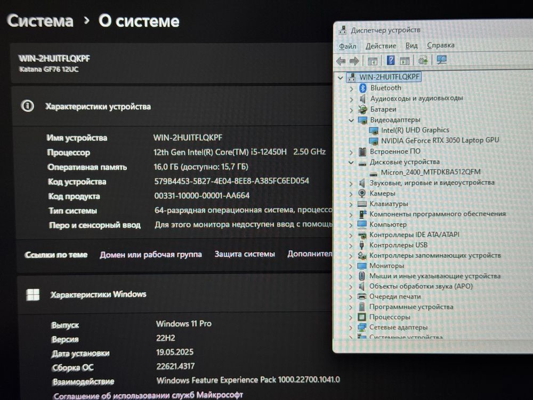The height and width of the screenshot is (400, 533).
Task: Click the Katana GF76 12UC model text
Action: pyautogui.click(x=49, y=69)
